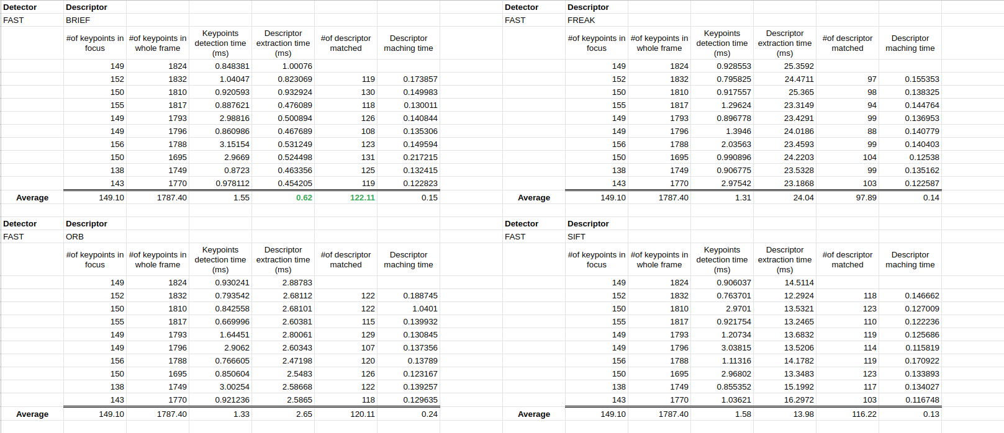The width and height of the screenshot is (1004, 433).
Task: Select cell with value 25.3592
Action: [785, 66]
